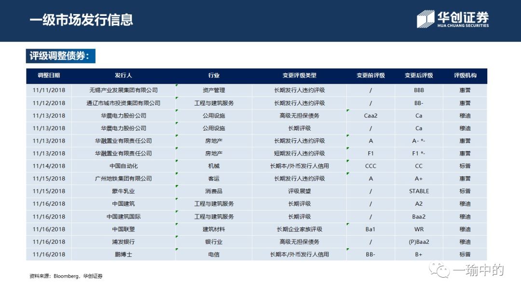Select the 客运 industry cell
Viewport: 521px width, 293px height.
tap(214, 178)
